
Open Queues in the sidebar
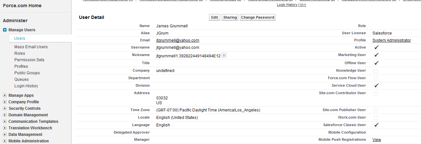coord(22,79)
